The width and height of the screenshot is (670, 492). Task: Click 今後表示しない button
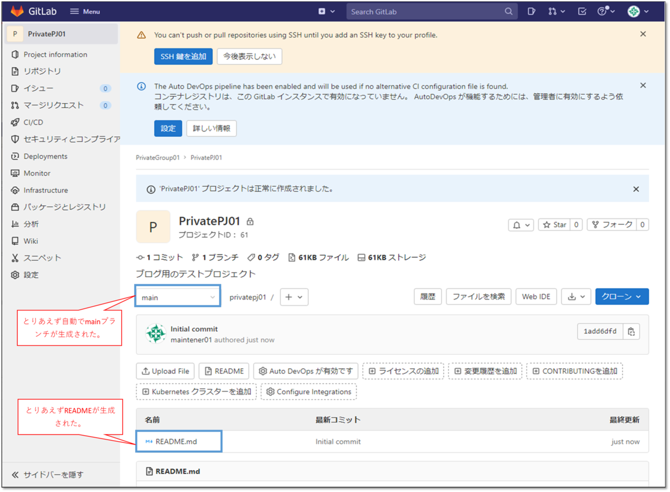point(250,56)
